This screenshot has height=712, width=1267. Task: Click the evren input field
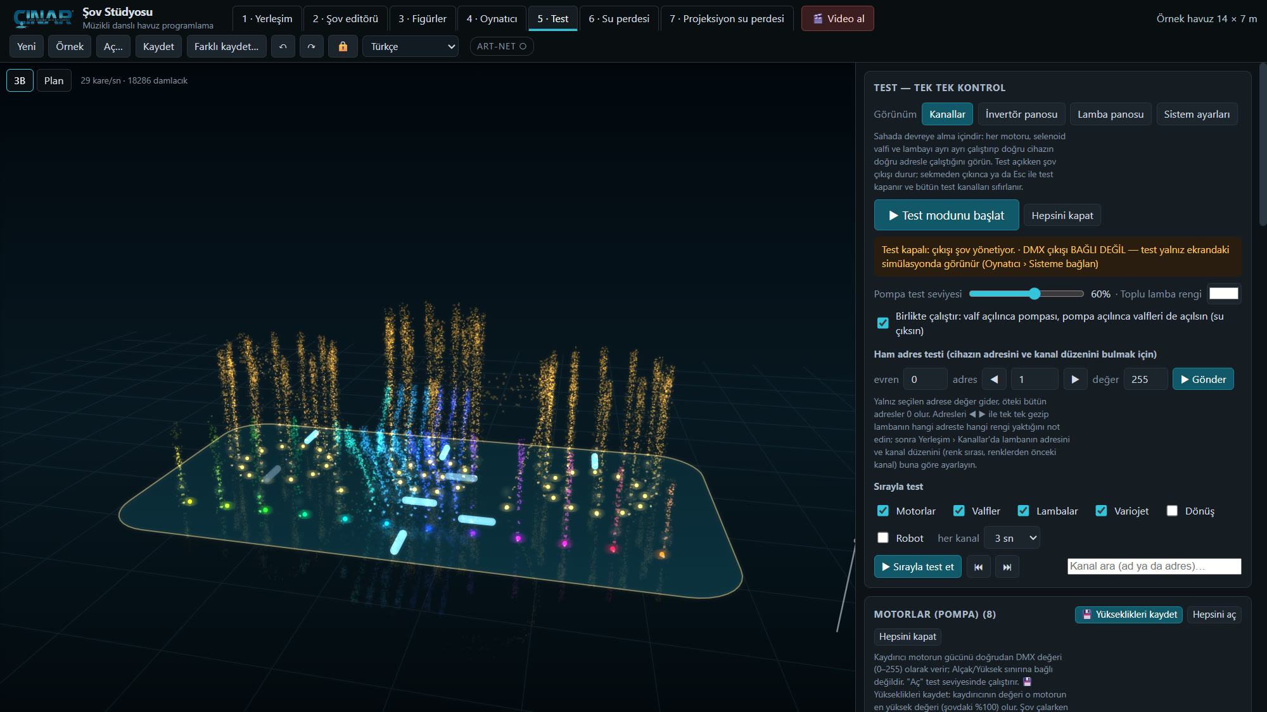[925, 379]
